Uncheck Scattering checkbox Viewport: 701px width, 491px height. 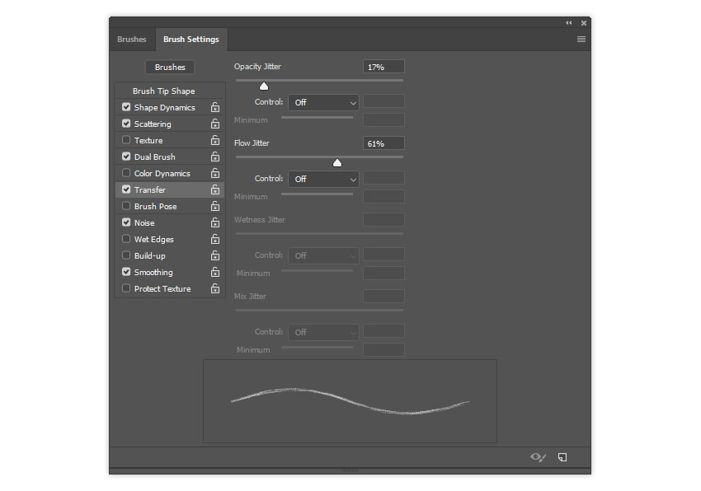pos(126,124)
